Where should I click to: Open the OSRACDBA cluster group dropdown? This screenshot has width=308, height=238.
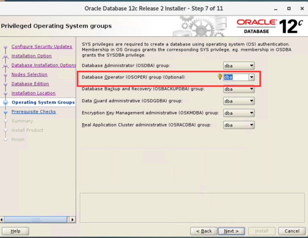239,125
